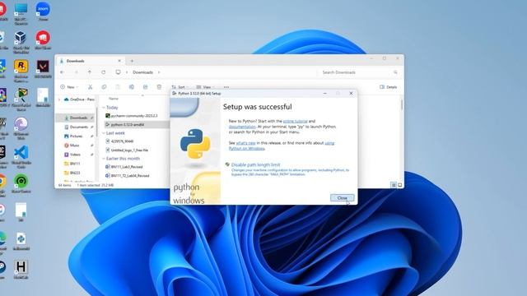The height and width of the screenshot is (296, 527).
Task: Open the Zoom desktop shortcut
Action: tap(43, 12)
